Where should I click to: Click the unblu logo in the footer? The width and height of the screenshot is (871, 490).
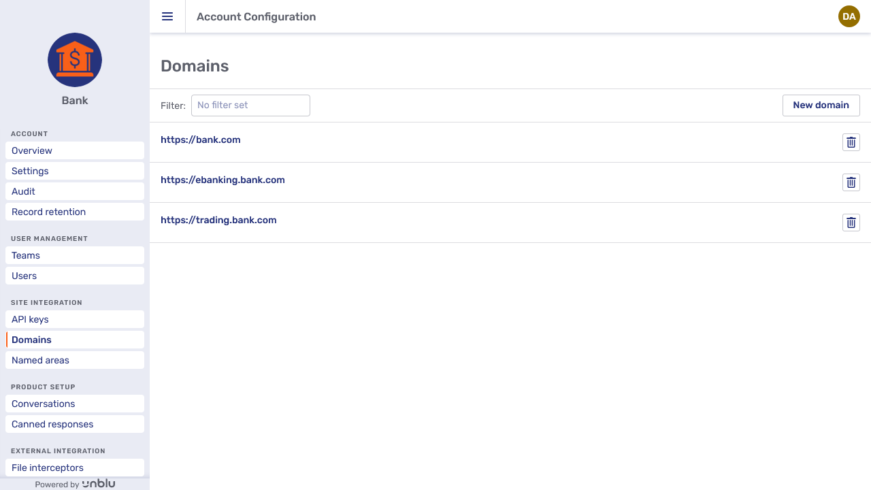[x=99, y=483]
